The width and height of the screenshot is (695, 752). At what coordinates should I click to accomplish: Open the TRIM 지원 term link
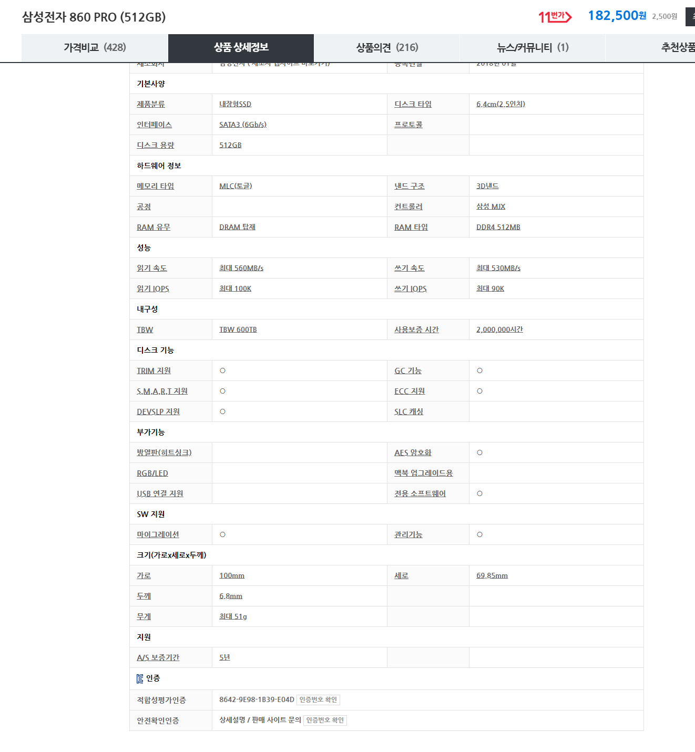click(154, 370)
